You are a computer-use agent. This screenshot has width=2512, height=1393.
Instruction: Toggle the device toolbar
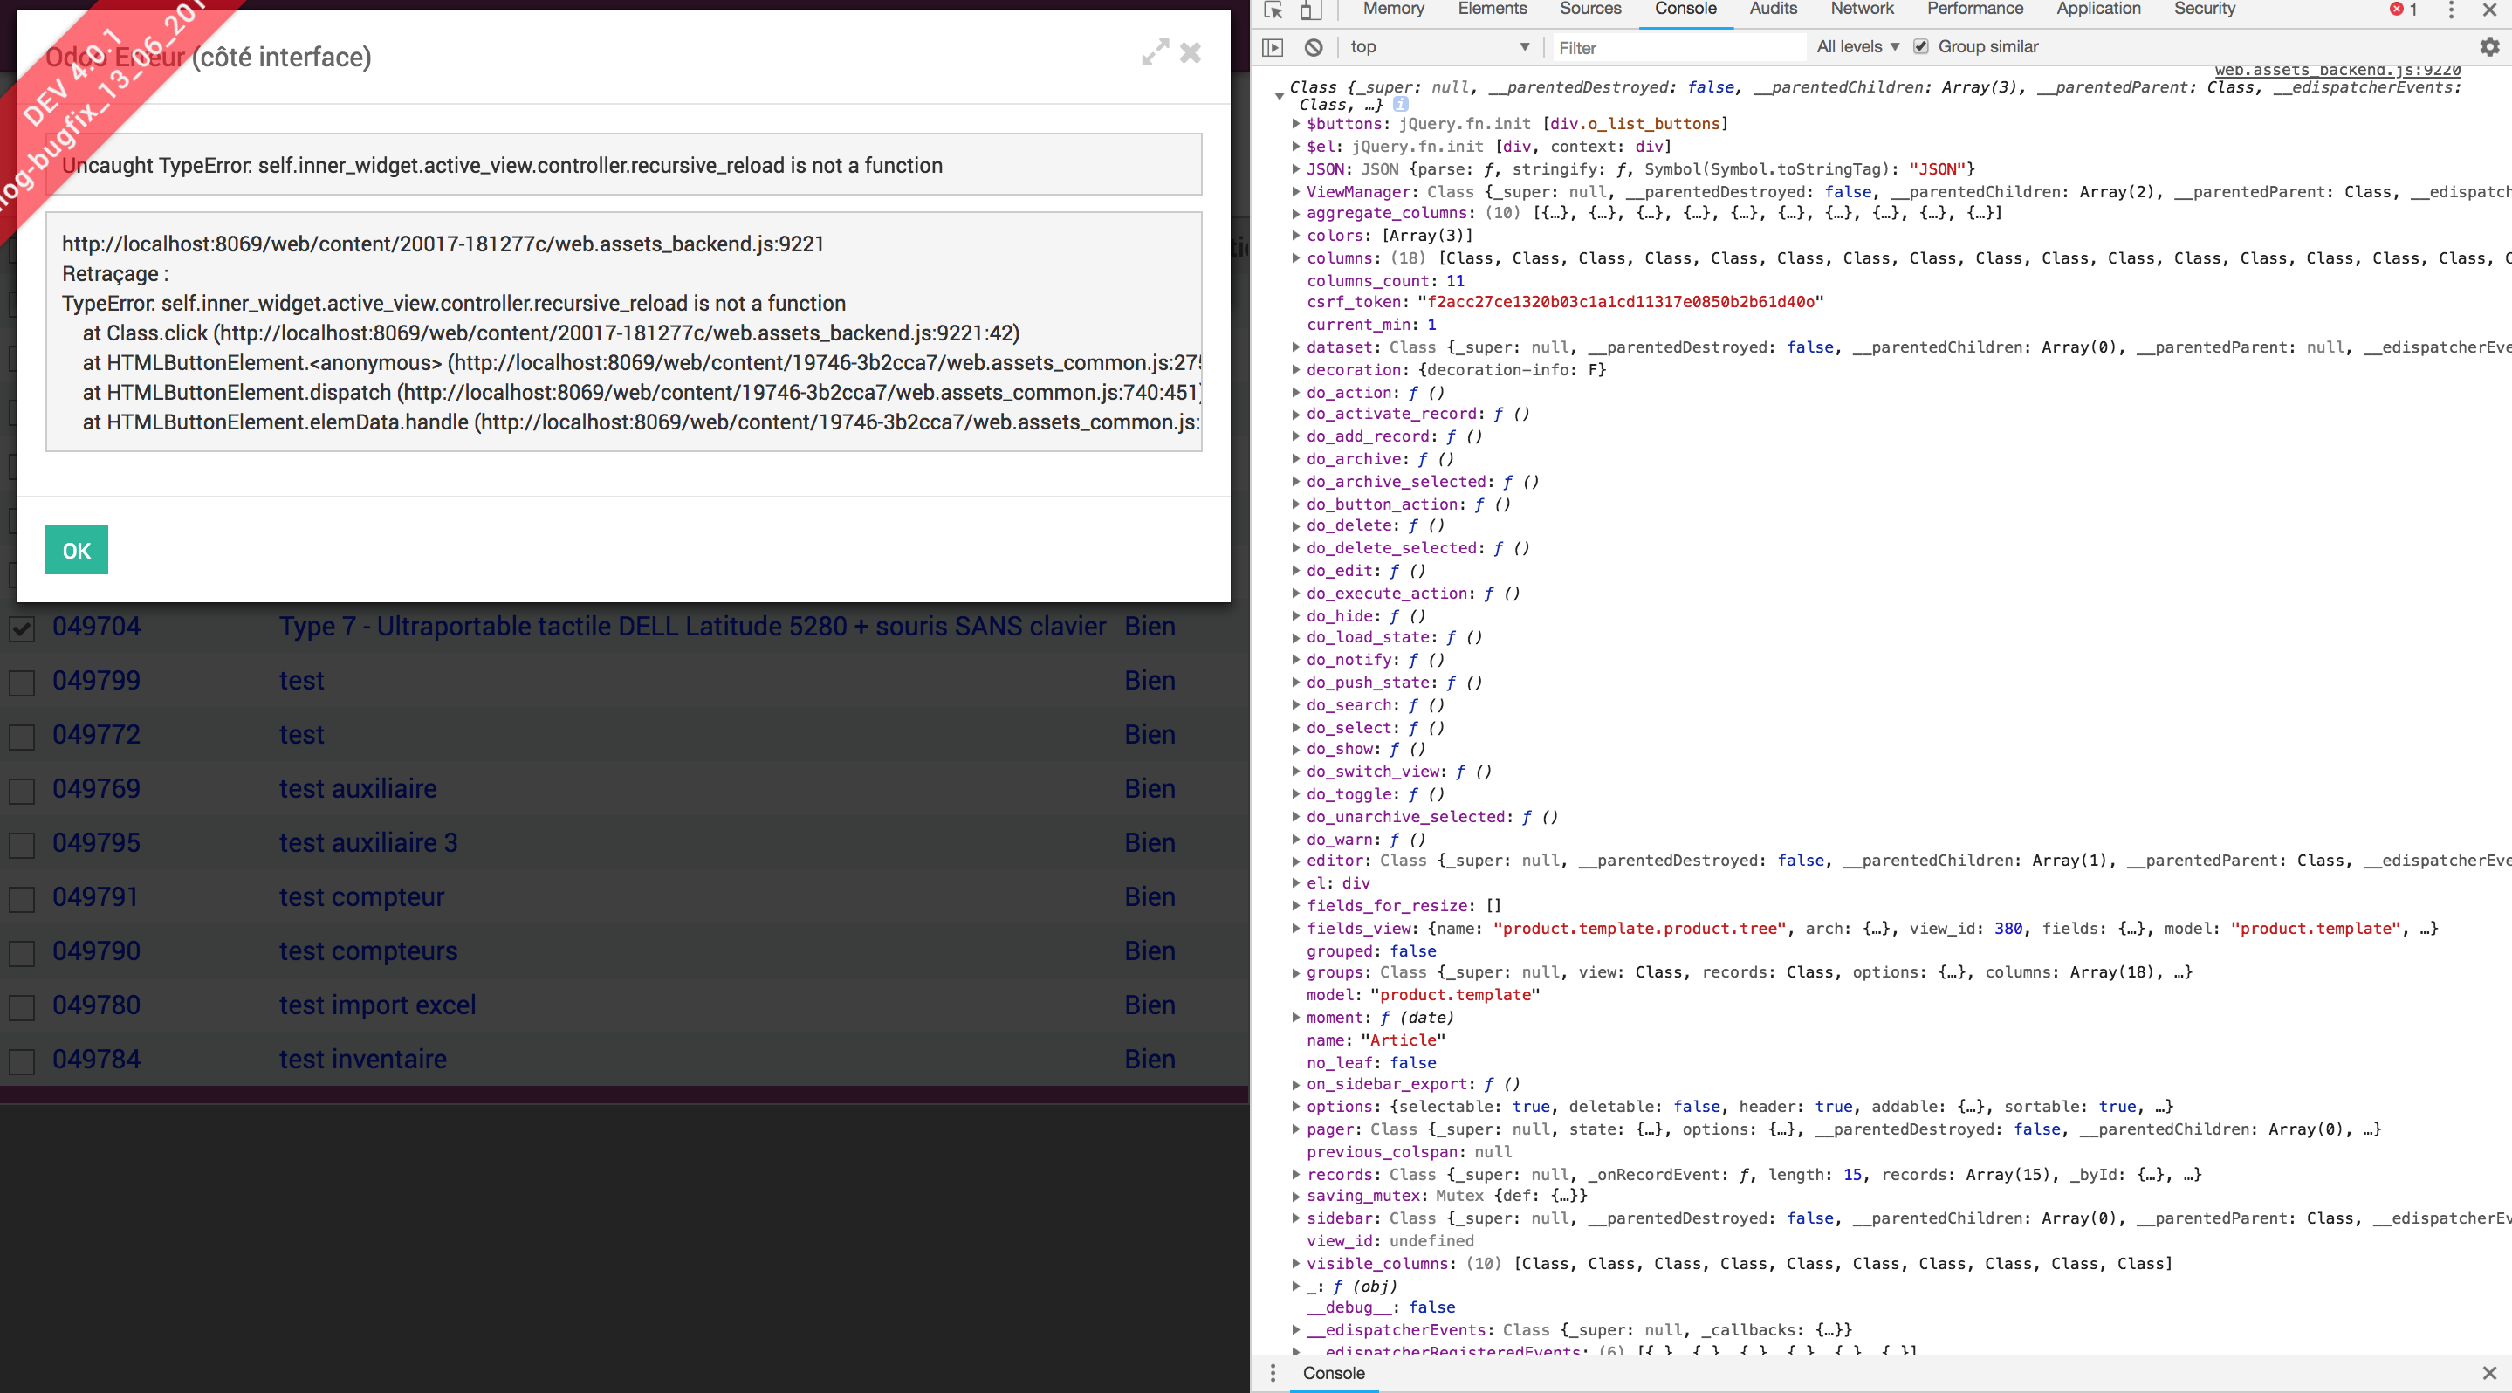click(x=1309, y=10)
